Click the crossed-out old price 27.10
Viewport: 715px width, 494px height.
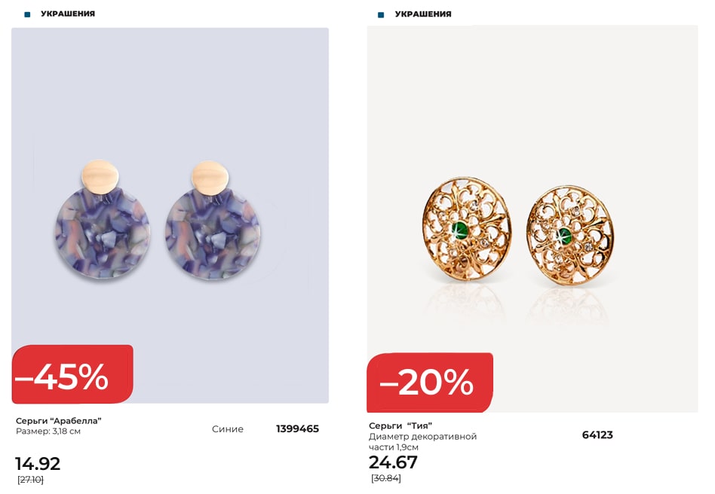pos(30,480)
